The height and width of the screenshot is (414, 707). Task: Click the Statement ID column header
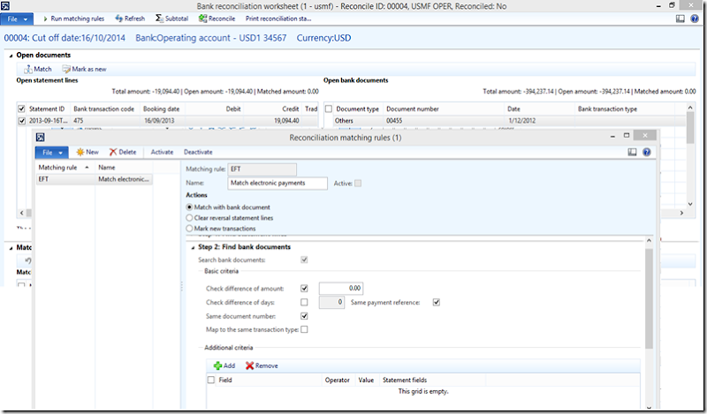[x=47, y=109]
